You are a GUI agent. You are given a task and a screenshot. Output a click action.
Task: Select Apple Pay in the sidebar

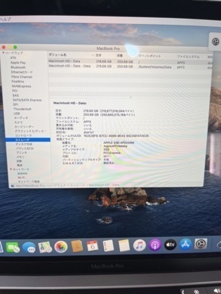(x=18, y=63)
